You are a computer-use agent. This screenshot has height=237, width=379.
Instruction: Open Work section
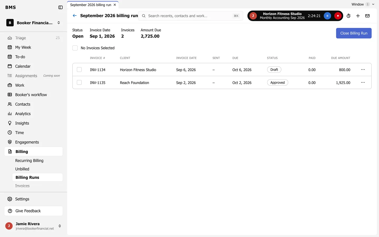tap(34, 85)
